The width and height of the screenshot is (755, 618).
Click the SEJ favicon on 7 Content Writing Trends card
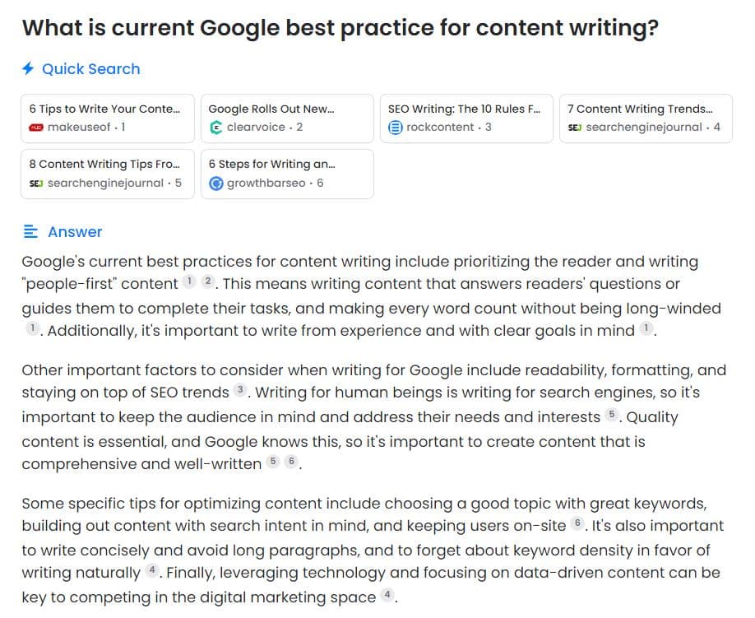tap(575, 128)
